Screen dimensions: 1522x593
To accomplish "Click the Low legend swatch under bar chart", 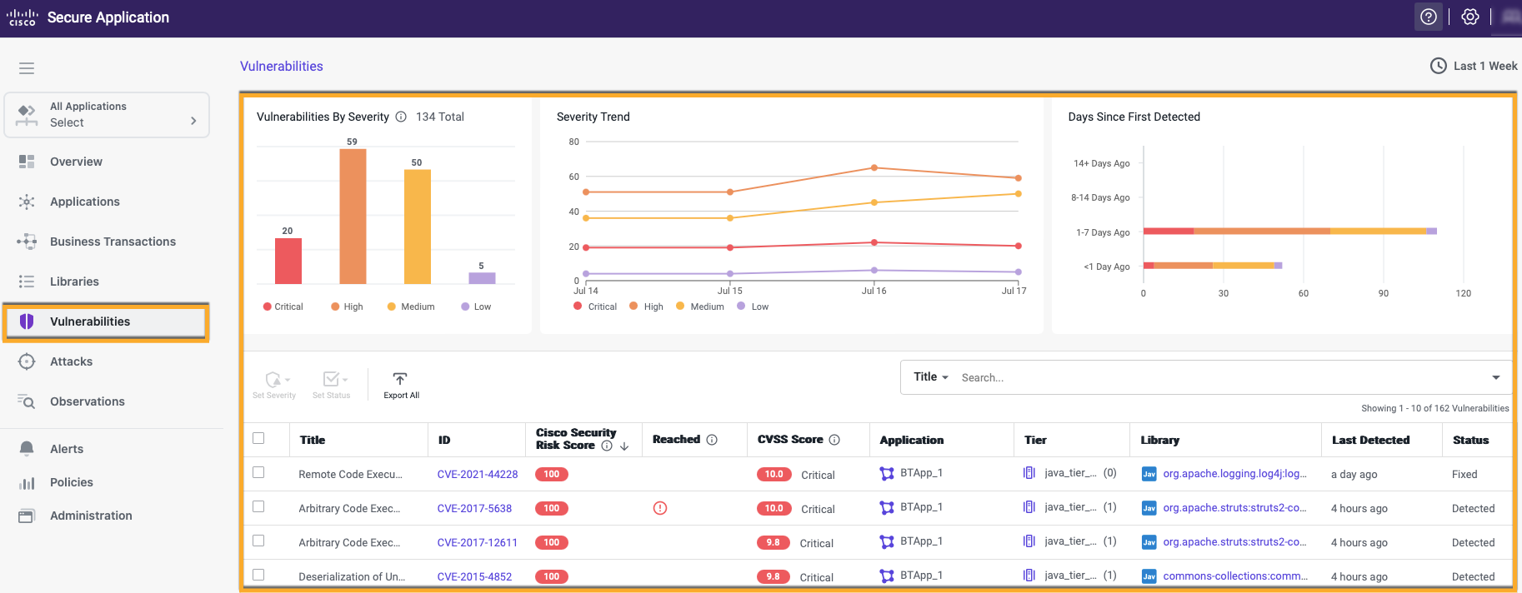I will (465, 306).
